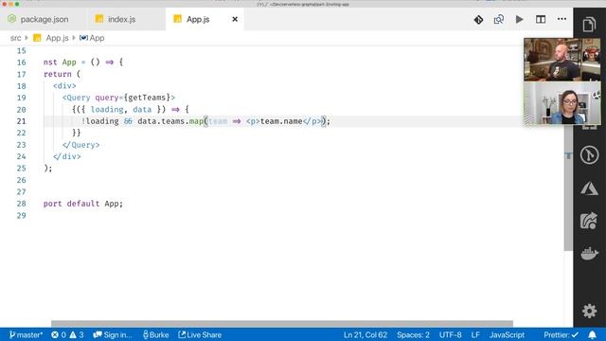Image resolution: width=606 pixels, height=341 pixels.
Task: Click 'default App;' on line 28
Action: tap(95, 204)
